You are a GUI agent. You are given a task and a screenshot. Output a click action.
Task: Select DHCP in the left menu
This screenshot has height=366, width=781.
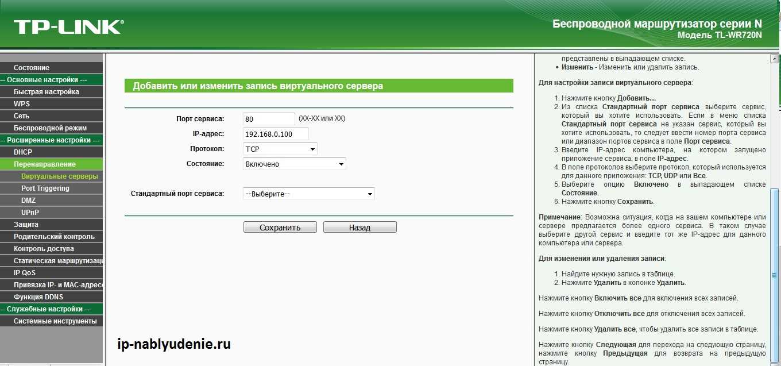click(23, 152)
